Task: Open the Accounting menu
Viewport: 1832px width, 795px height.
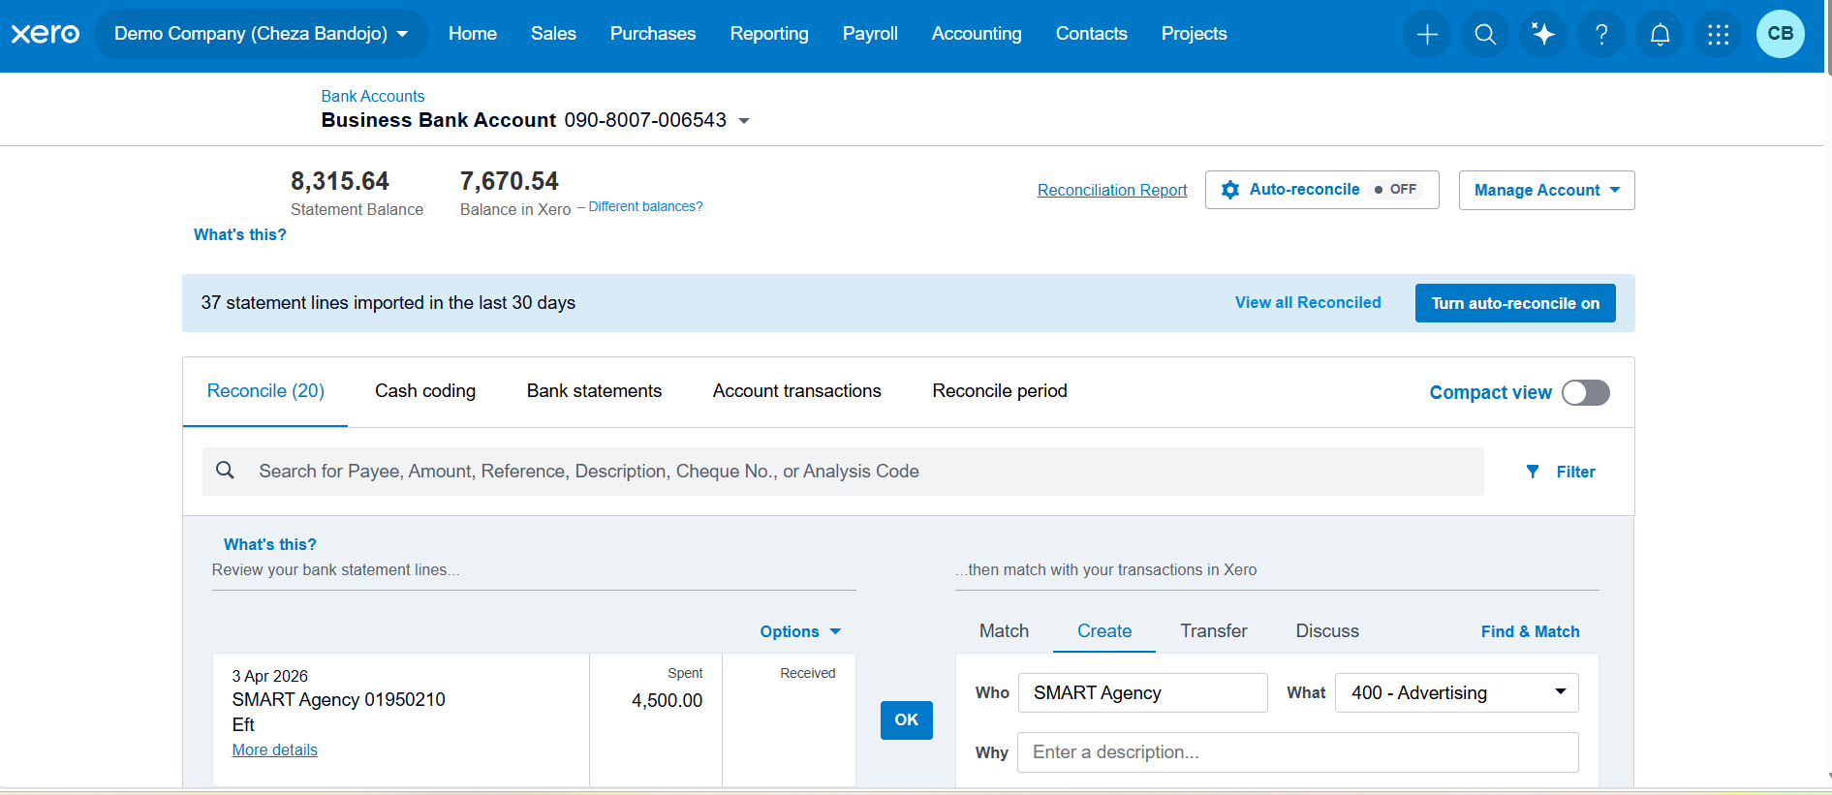Action: click(977, 34)
